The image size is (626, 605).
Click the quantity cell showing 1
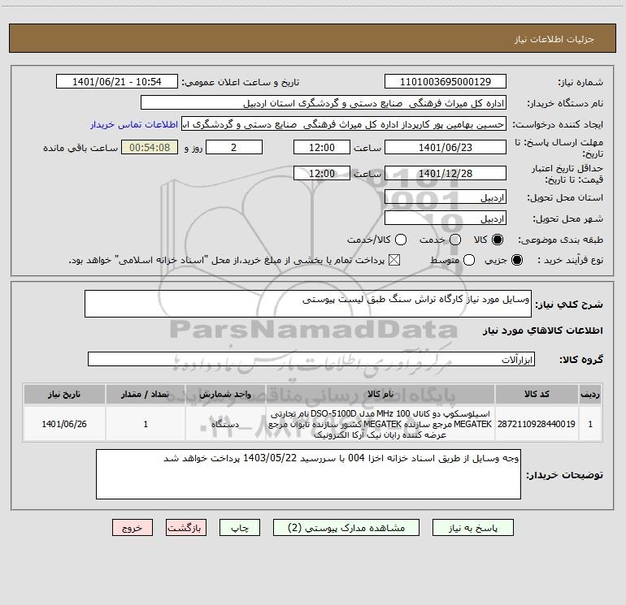pos(146,424)
